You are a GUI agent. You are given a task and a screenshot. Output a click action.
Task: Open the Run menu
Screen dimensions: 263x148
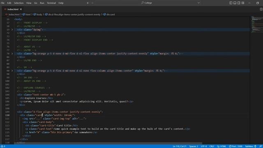pos(42,3)
